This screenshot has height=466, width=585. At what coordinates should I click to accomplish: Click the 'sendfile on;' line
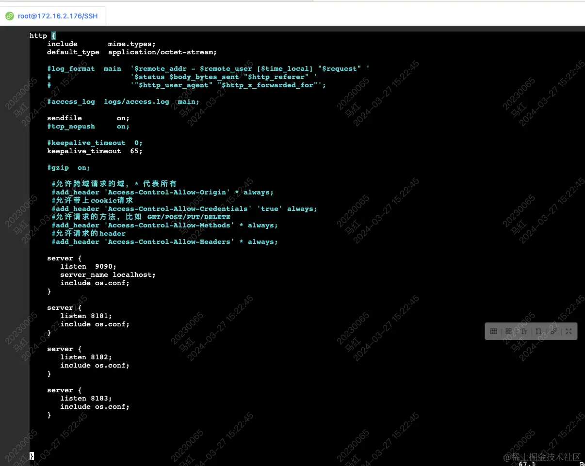click(88, 118)
